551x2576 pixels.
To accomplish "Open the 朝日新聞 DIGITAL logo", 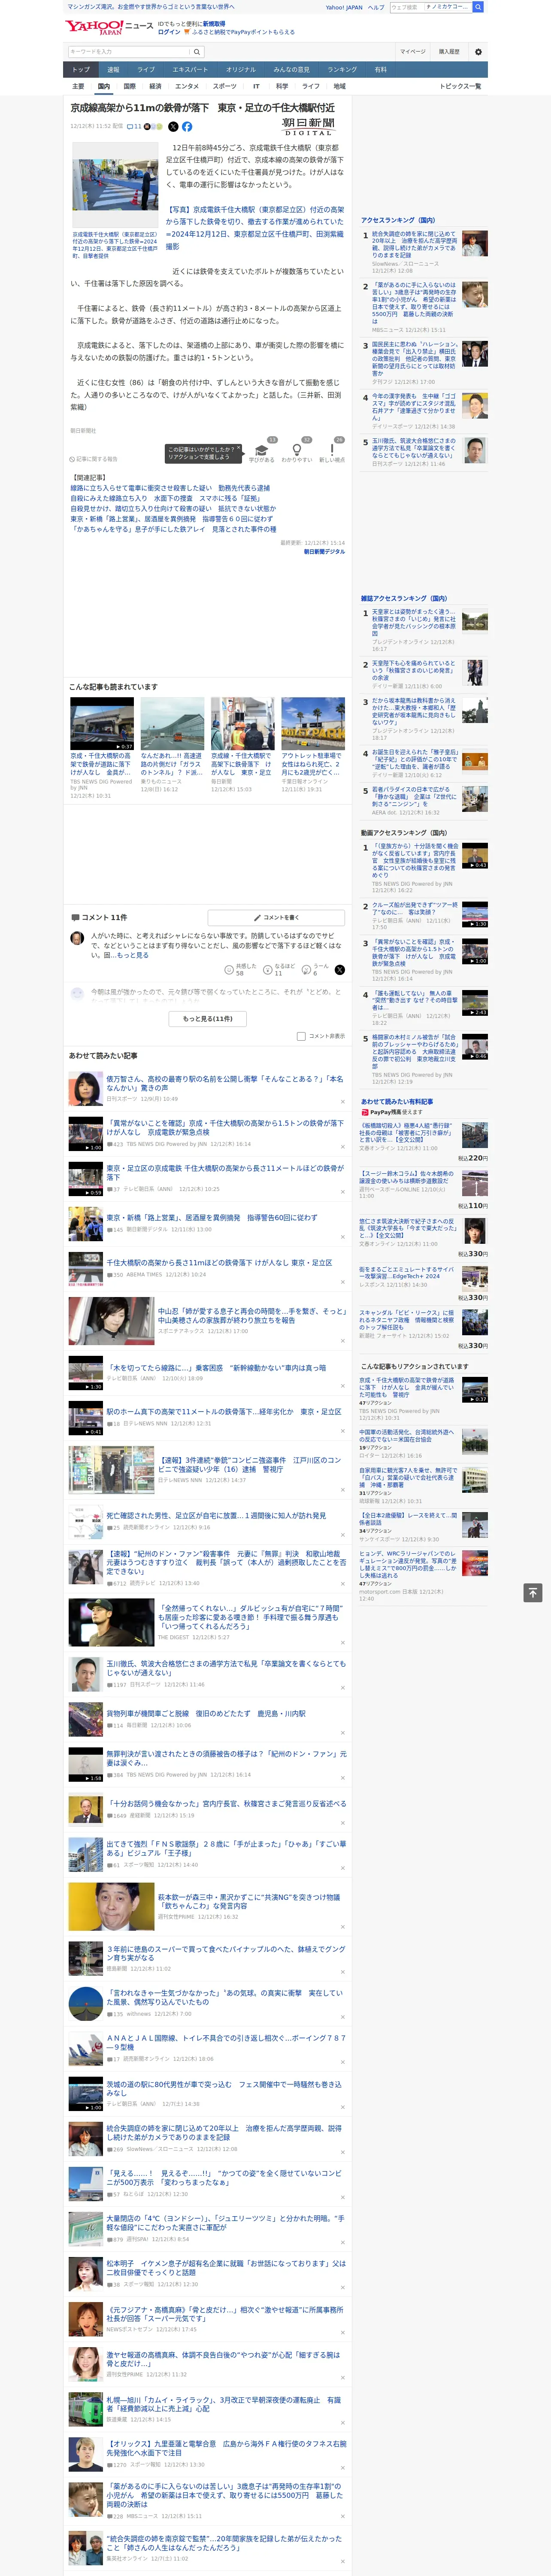I will [x=308, y=126].
